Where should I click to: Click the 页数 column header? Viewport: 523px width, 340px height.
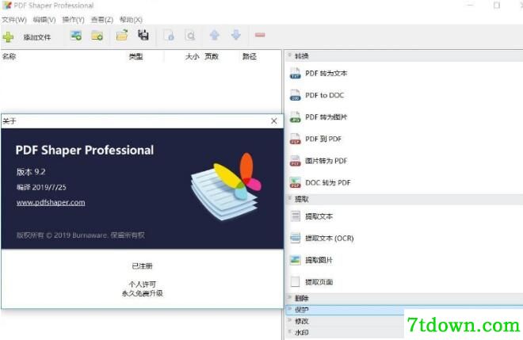click(x=212, y=56)
